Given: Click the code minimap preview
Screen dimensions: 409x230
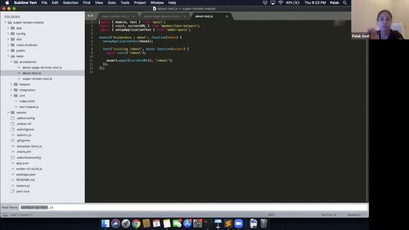Looking at the screenshot, I should (339, 24).
